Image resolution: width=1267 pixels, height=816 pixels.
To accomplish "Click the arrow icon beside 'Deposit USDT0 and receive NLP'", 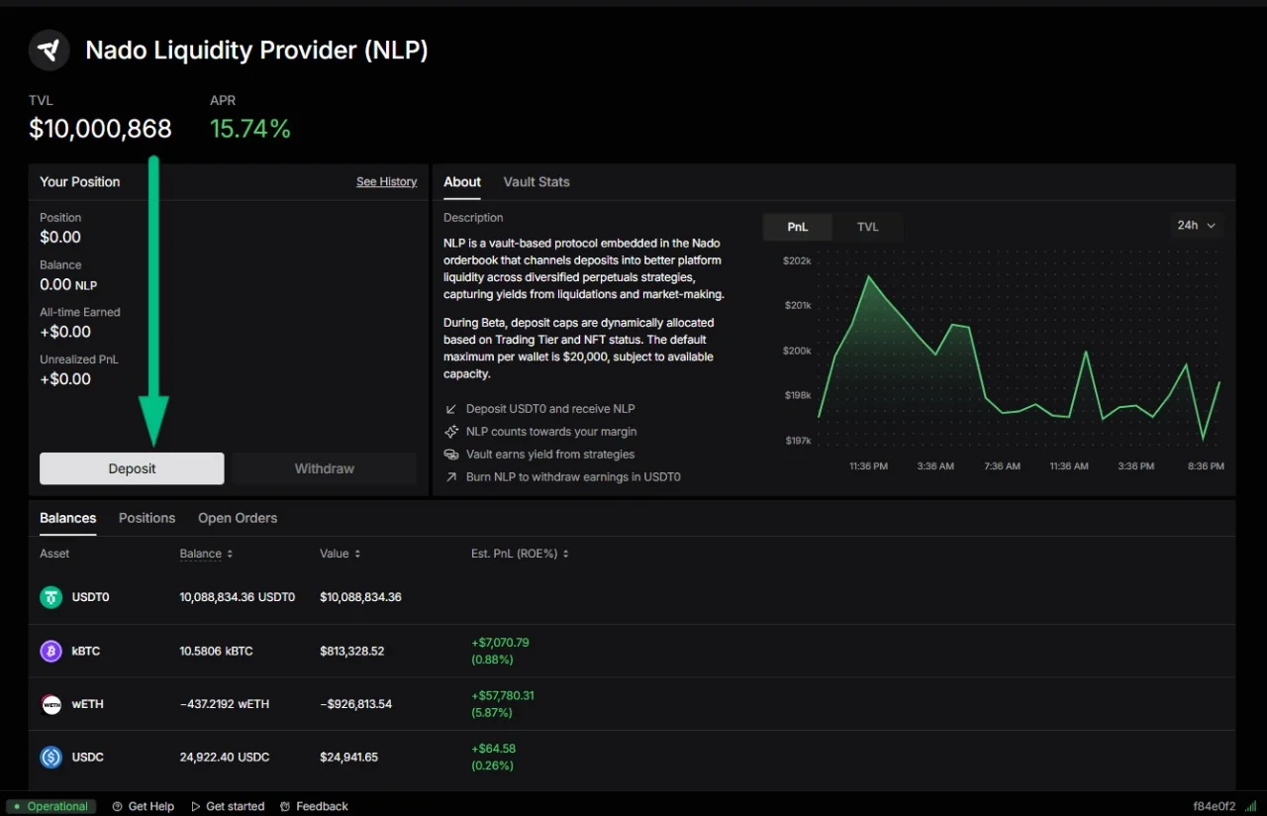I will point(451,409).
